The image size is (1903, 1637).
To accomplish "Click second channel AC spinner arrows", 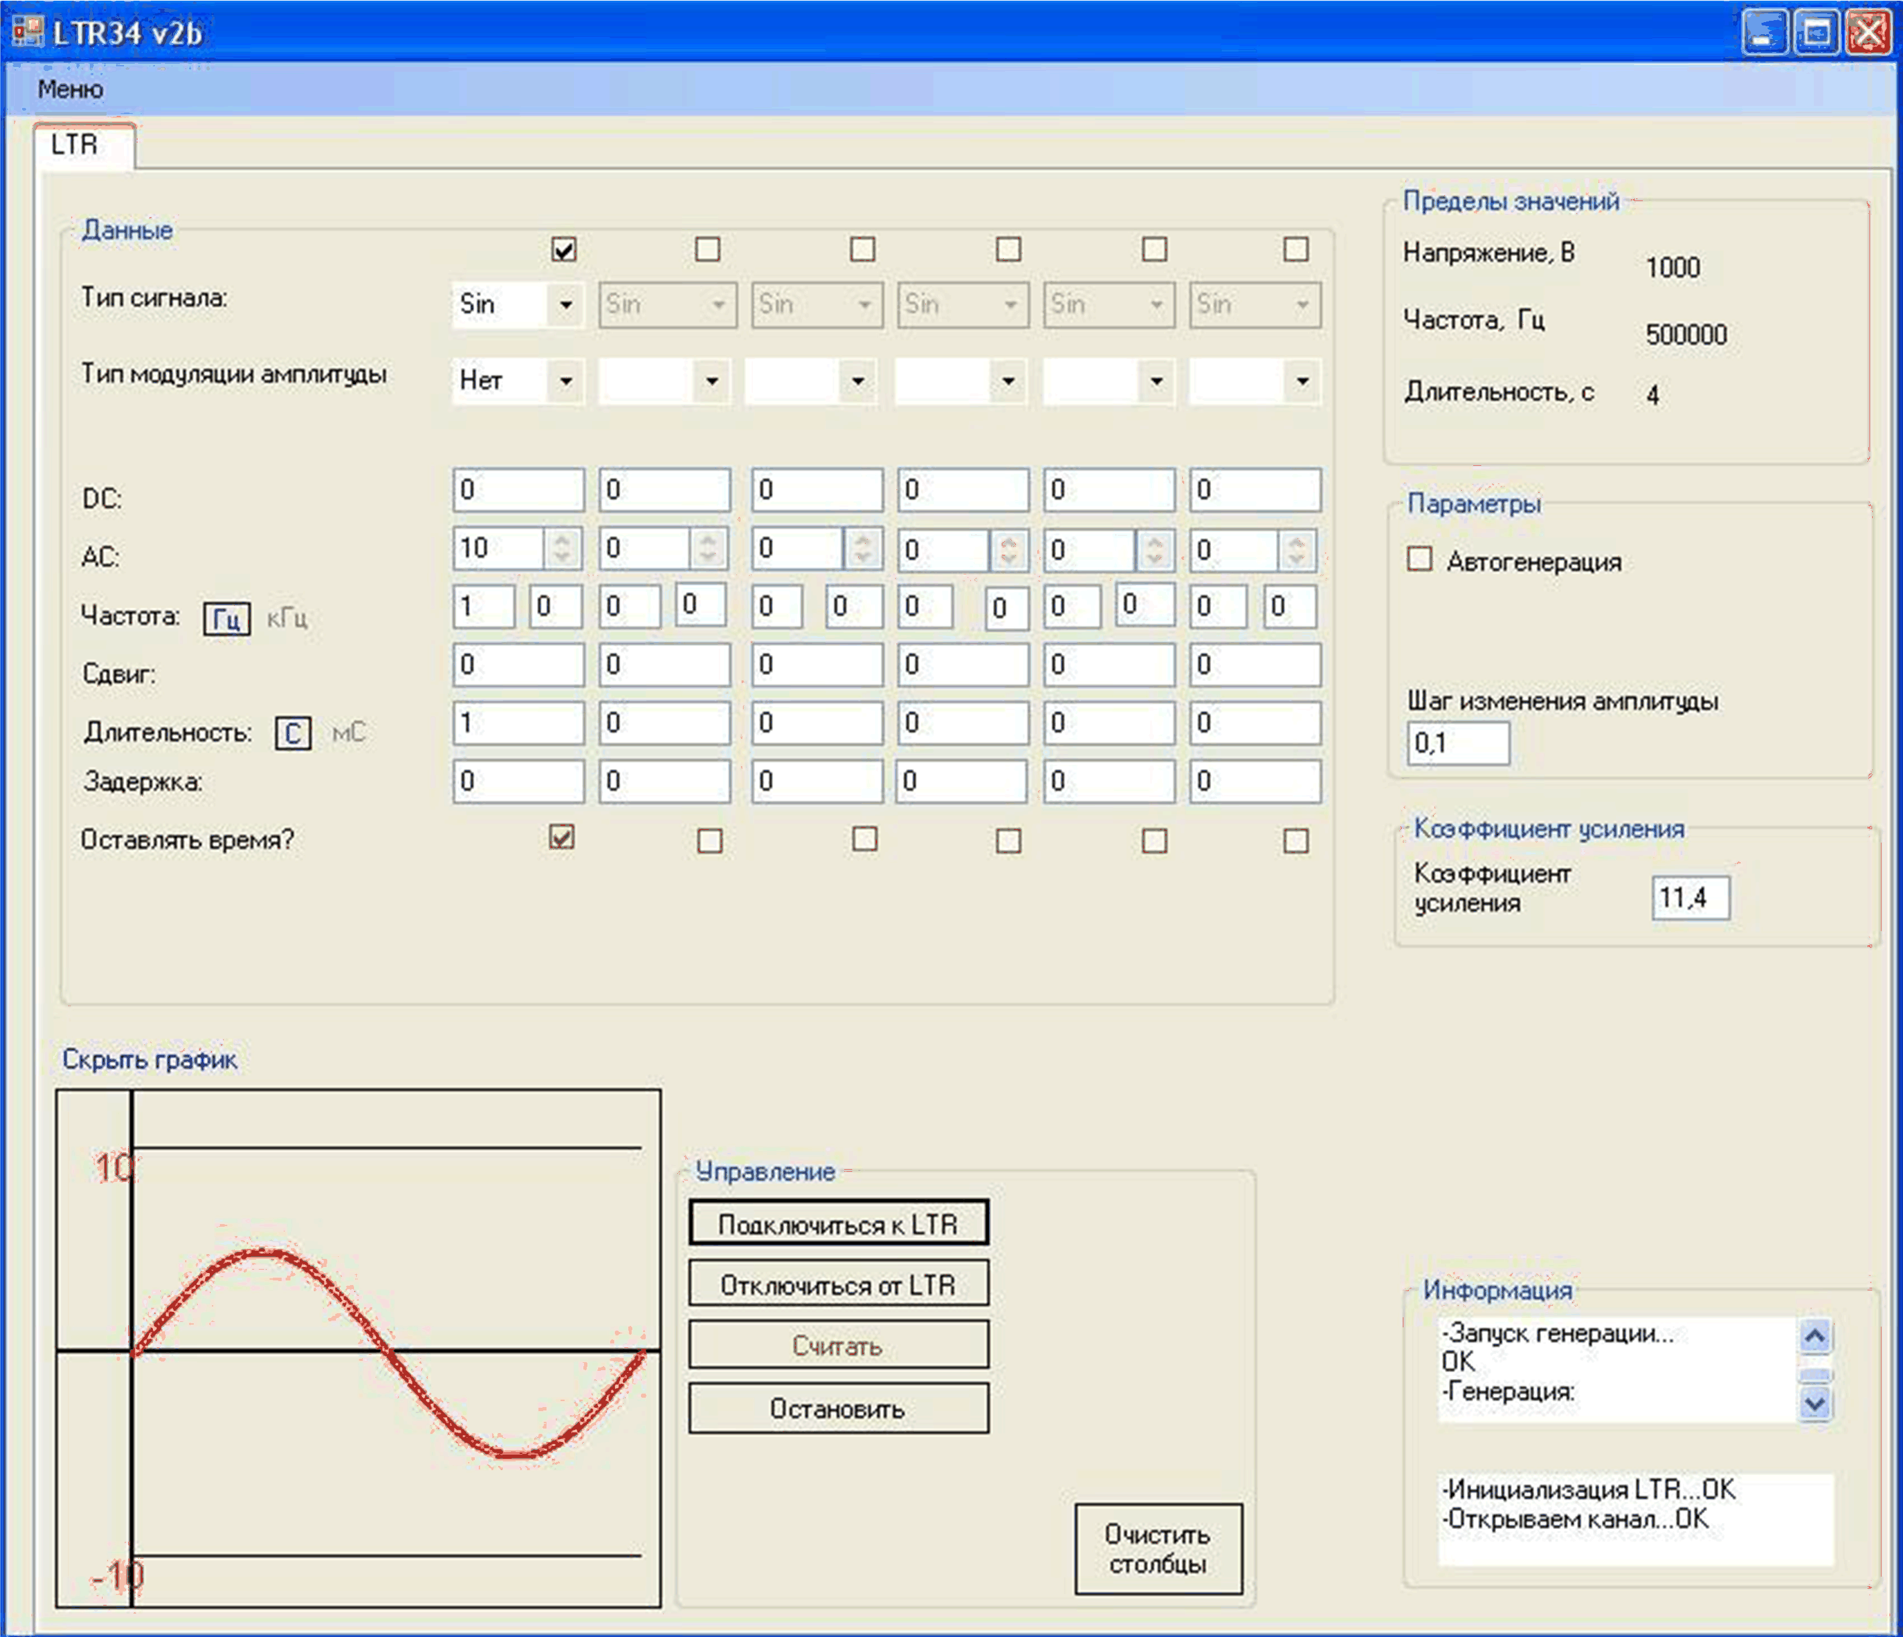I will click(x=707, y=549).
